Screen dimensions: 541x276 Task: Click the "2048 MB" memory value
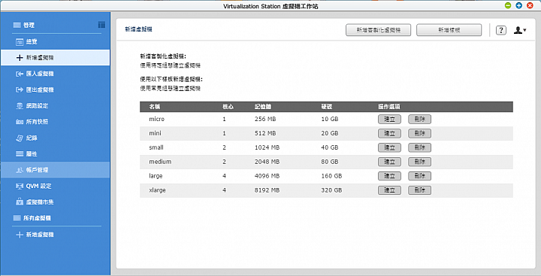[x=267, y=162]
